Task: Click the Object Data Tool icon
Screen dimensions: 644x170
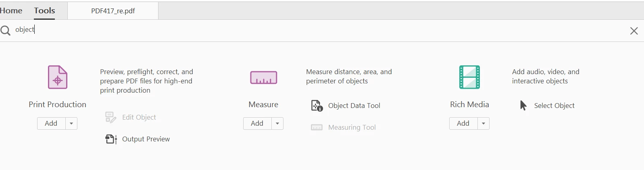Action: pos(317,106)
